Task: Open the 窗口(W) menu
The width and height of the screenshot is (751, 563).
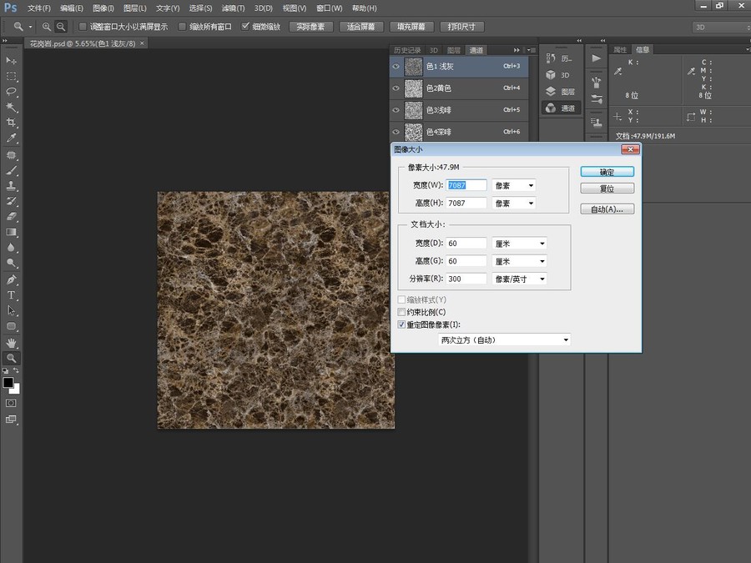Action: [x=330, y=8]
